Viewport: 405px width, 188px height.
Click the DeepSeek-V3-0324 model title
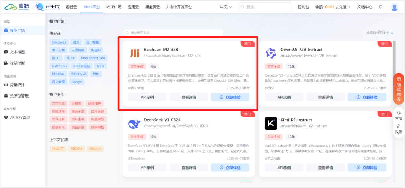[162, 120]
